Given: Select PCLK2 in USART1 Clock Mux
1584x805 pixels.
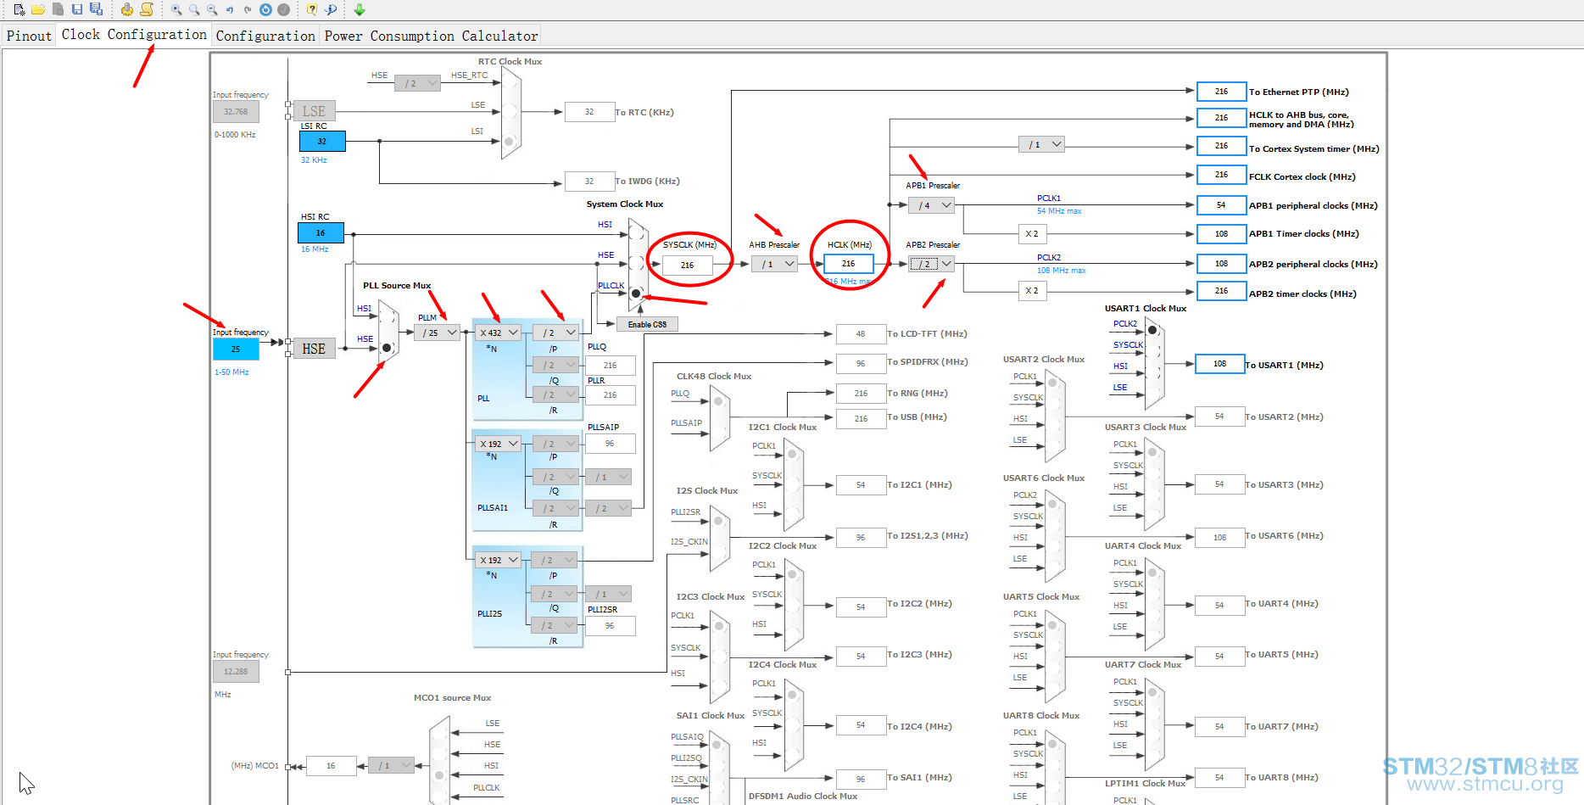Looking at the screenshot, I should pyautogui.click(x=1152, y=330).
